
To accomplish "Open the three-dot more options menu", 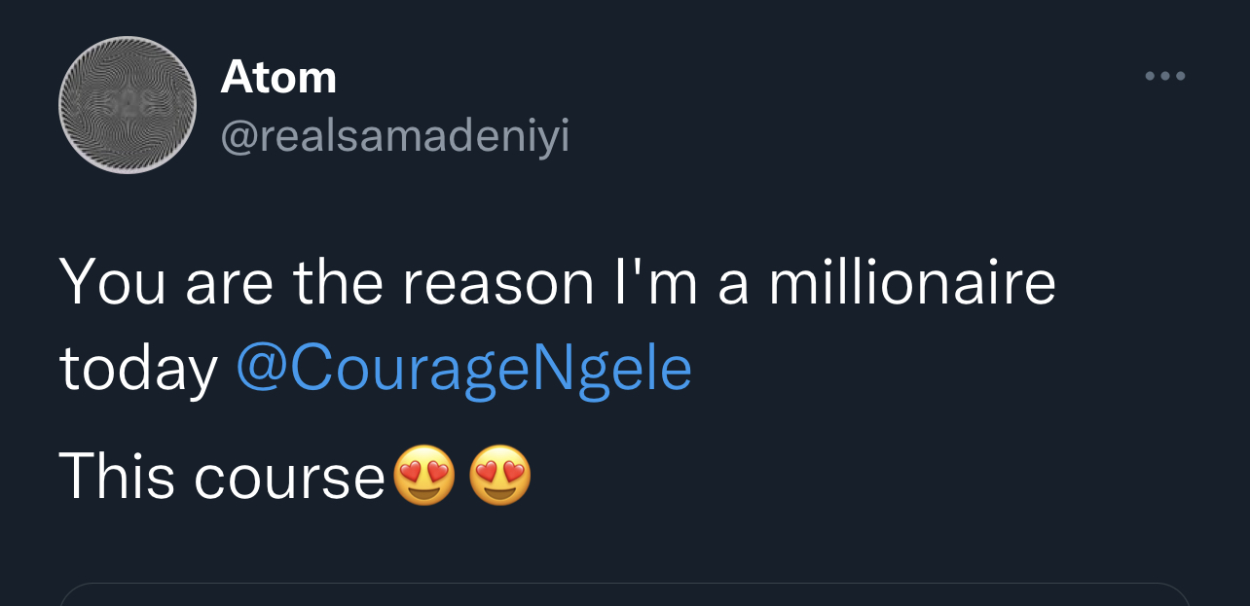I will coord(1164,76).
